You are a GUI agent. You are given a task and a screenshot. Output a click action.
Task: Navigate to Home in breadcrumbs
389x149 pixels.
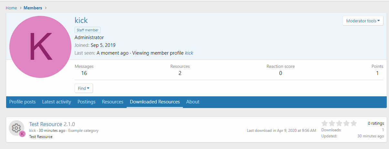[11, 8]
